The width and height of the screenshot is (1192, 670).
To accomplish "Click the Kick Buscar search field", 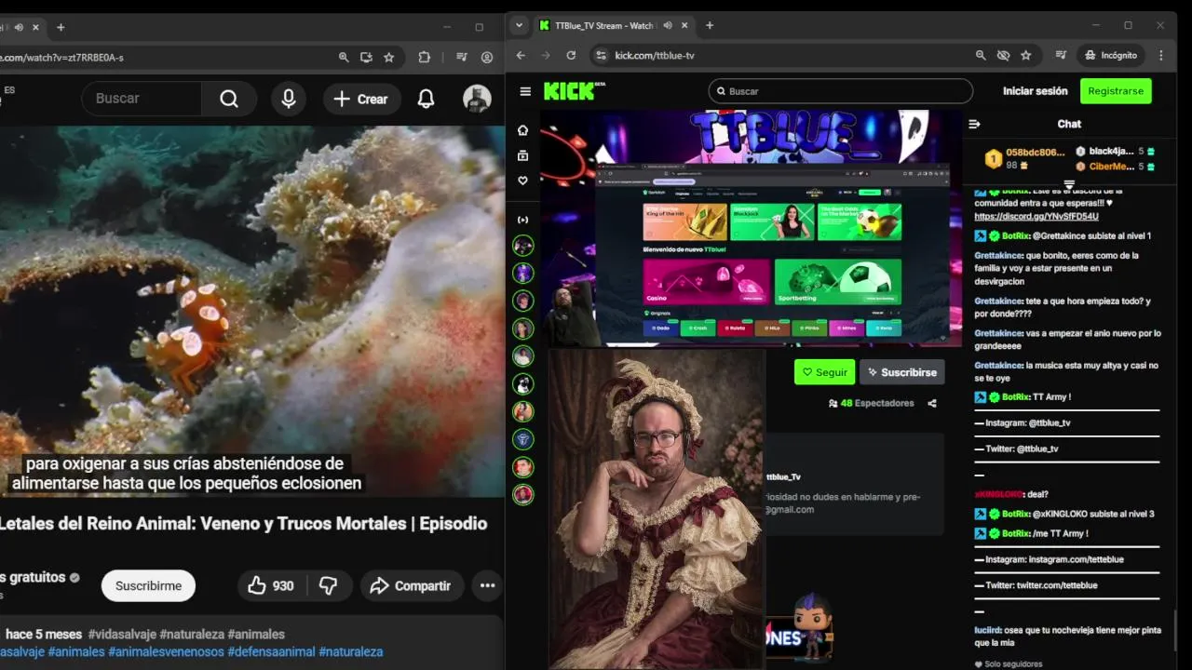I will (x=841, y=91).
